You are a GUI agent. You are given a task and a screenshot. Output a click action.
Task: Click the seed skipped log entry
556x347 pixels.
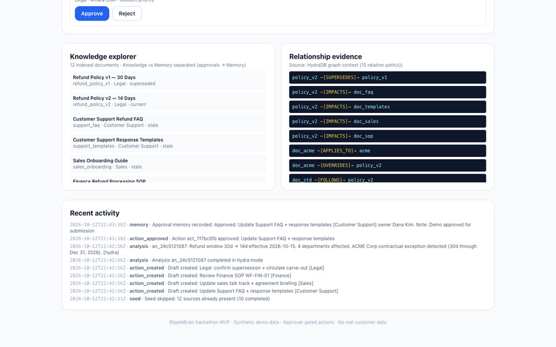click(170, 299)
